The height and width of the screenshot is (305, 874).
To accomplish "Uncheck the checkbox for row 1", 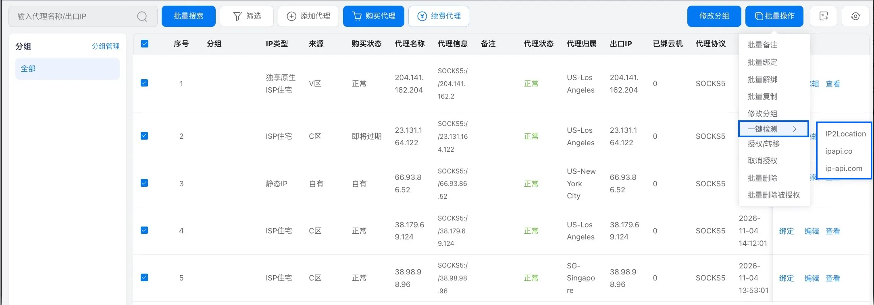I will (x=144, y=83).
